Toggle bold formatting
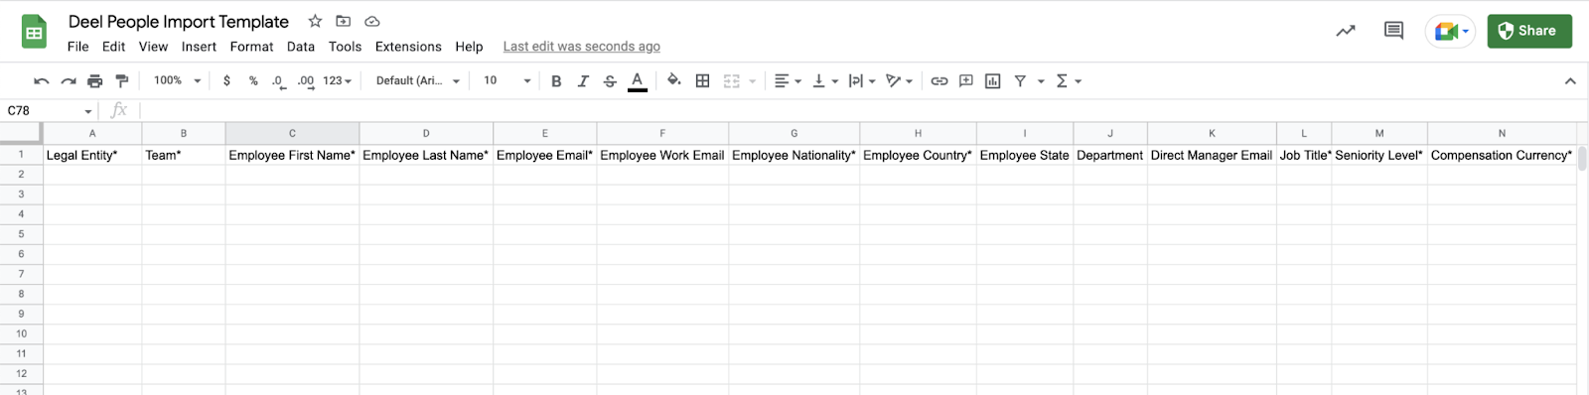The height and width of the screenshot is (395, 1589). coord(556,81)
